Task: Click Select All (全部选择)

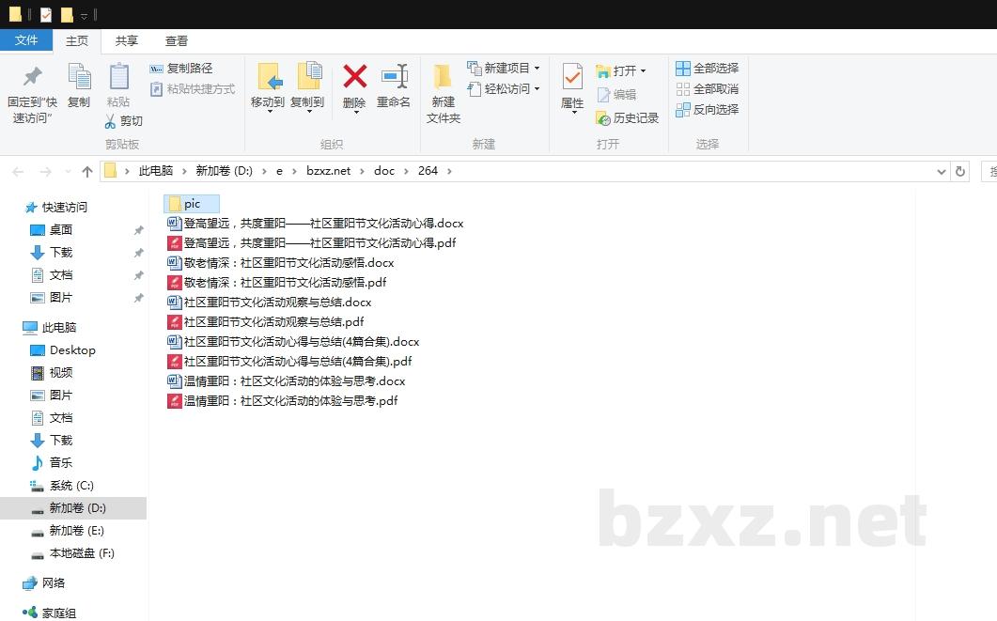Action: [683, 69]
